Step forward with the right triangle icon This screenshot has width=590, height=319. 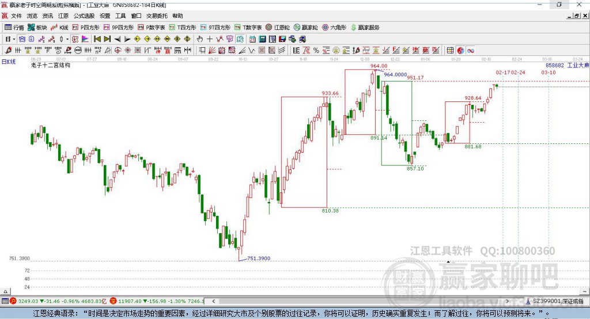(127, 39)
